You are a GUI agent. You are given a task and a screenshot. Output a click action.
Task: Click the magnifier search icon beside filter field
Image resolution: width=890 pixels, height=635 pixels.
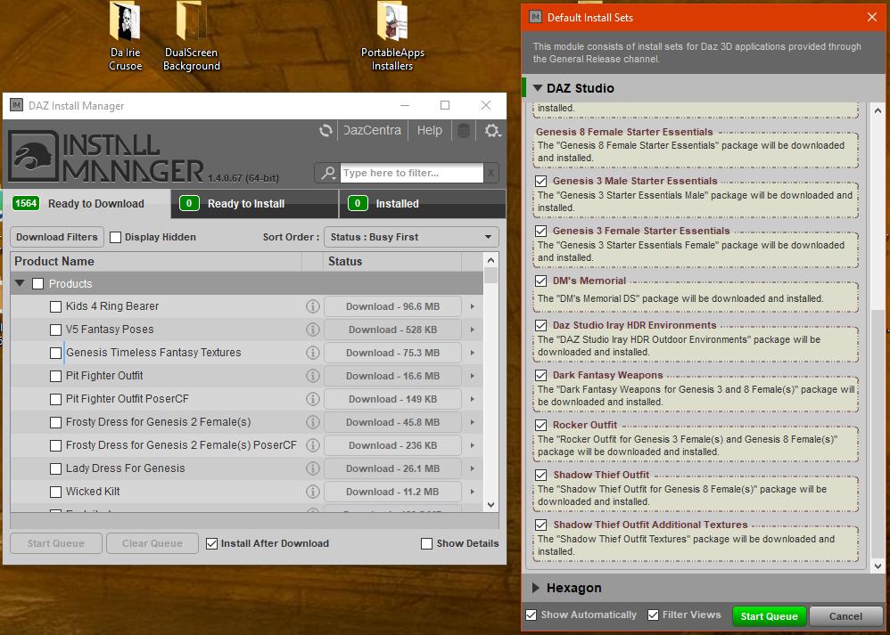(x=327, y=173)
